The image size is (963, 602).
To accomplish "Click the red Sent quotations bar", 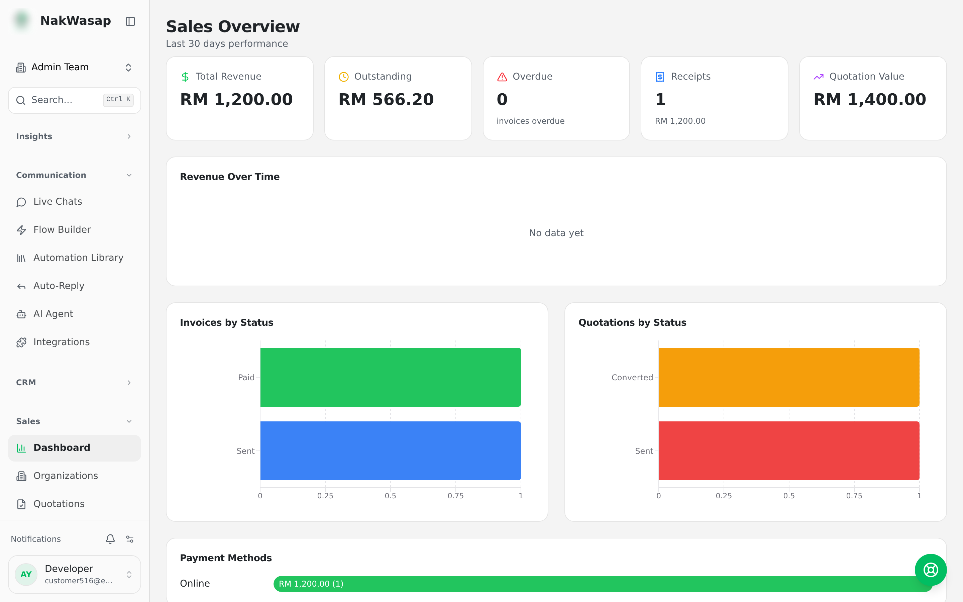I will click(x=789, y=451).
